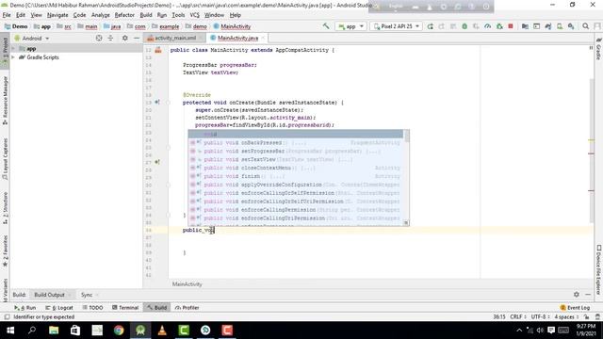Click the Search Everywhere magnifier icon
Screen dimensions: 603x339
(x=585, y=26)
